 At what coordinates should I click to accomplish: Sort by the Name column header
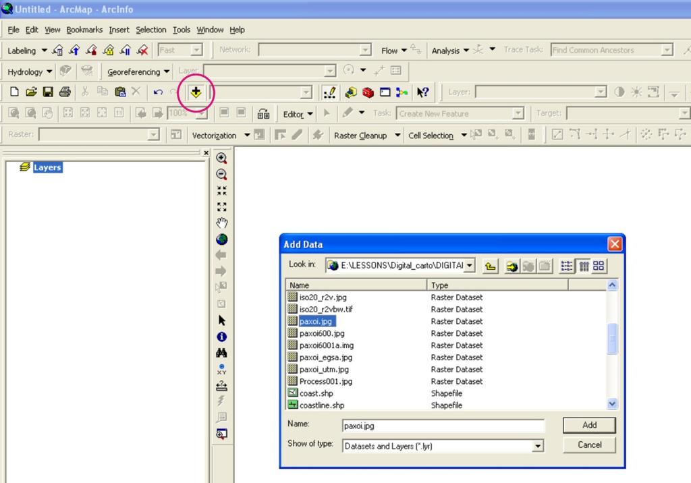356,285
